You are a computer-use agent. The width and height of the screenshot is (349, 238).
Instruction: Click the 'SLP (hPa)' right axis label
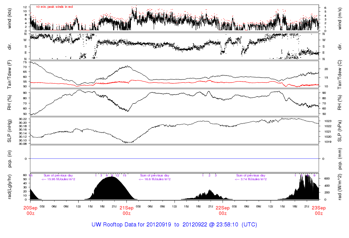[340, 131]
